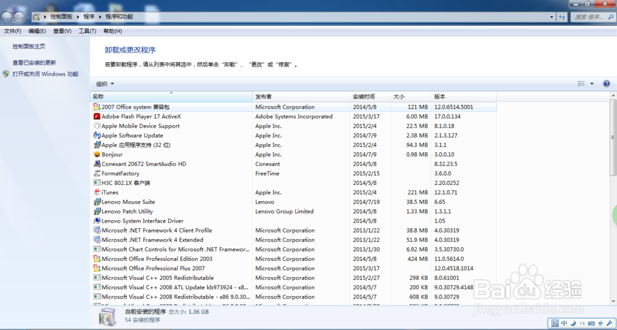Screen dimensions: 617x330
Task: Sort by the 名称 column header
Action: click(x=172, y=96)
